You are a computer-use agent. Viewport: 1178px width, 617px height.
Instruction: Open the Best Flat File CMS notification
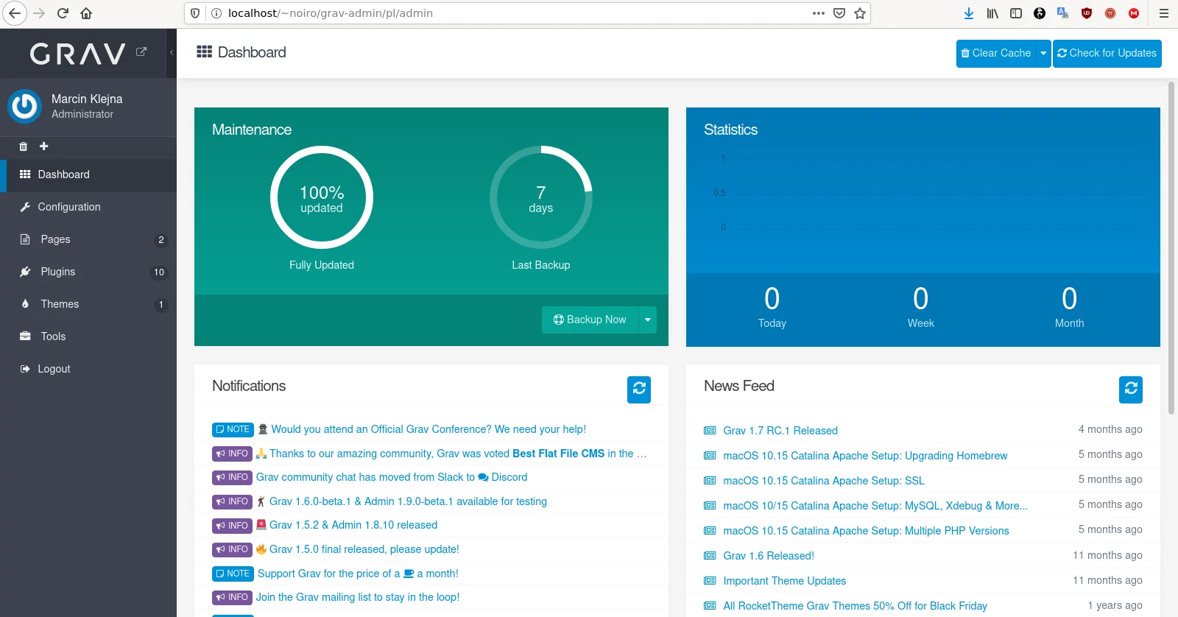(458, 454)
